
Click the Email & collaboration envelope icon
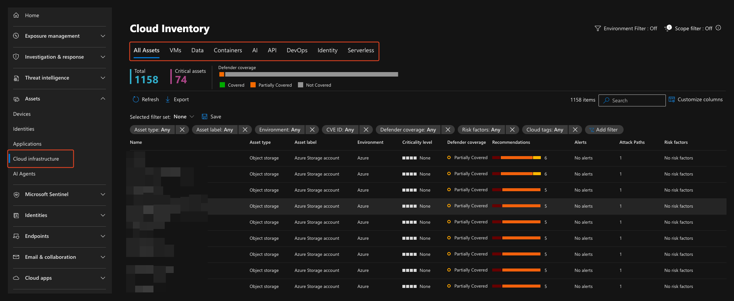(x=16, y=257)
